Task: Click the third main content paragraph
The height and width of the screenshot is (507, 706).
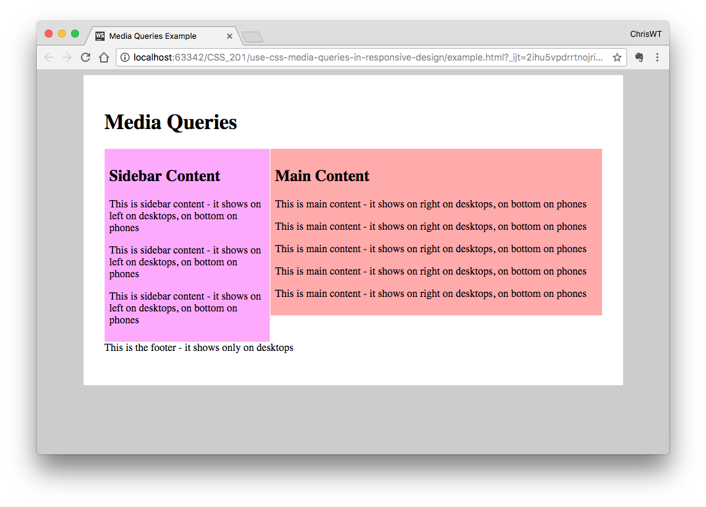Action: pyautogui.click(x=431, y=249)
